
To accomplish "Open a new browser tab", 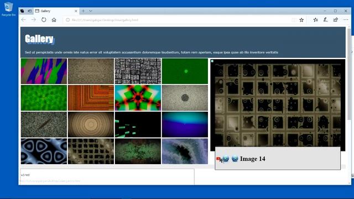I will (84, 11).
